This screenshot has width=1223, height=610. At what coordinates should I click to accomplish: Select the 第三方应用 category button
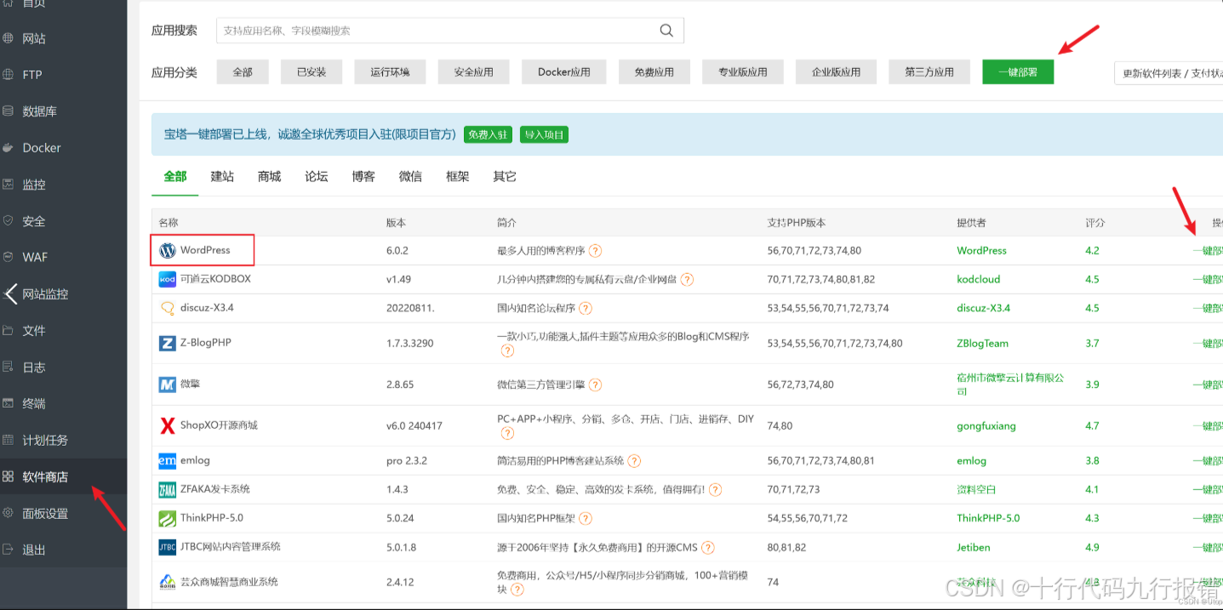coord(929,72)
